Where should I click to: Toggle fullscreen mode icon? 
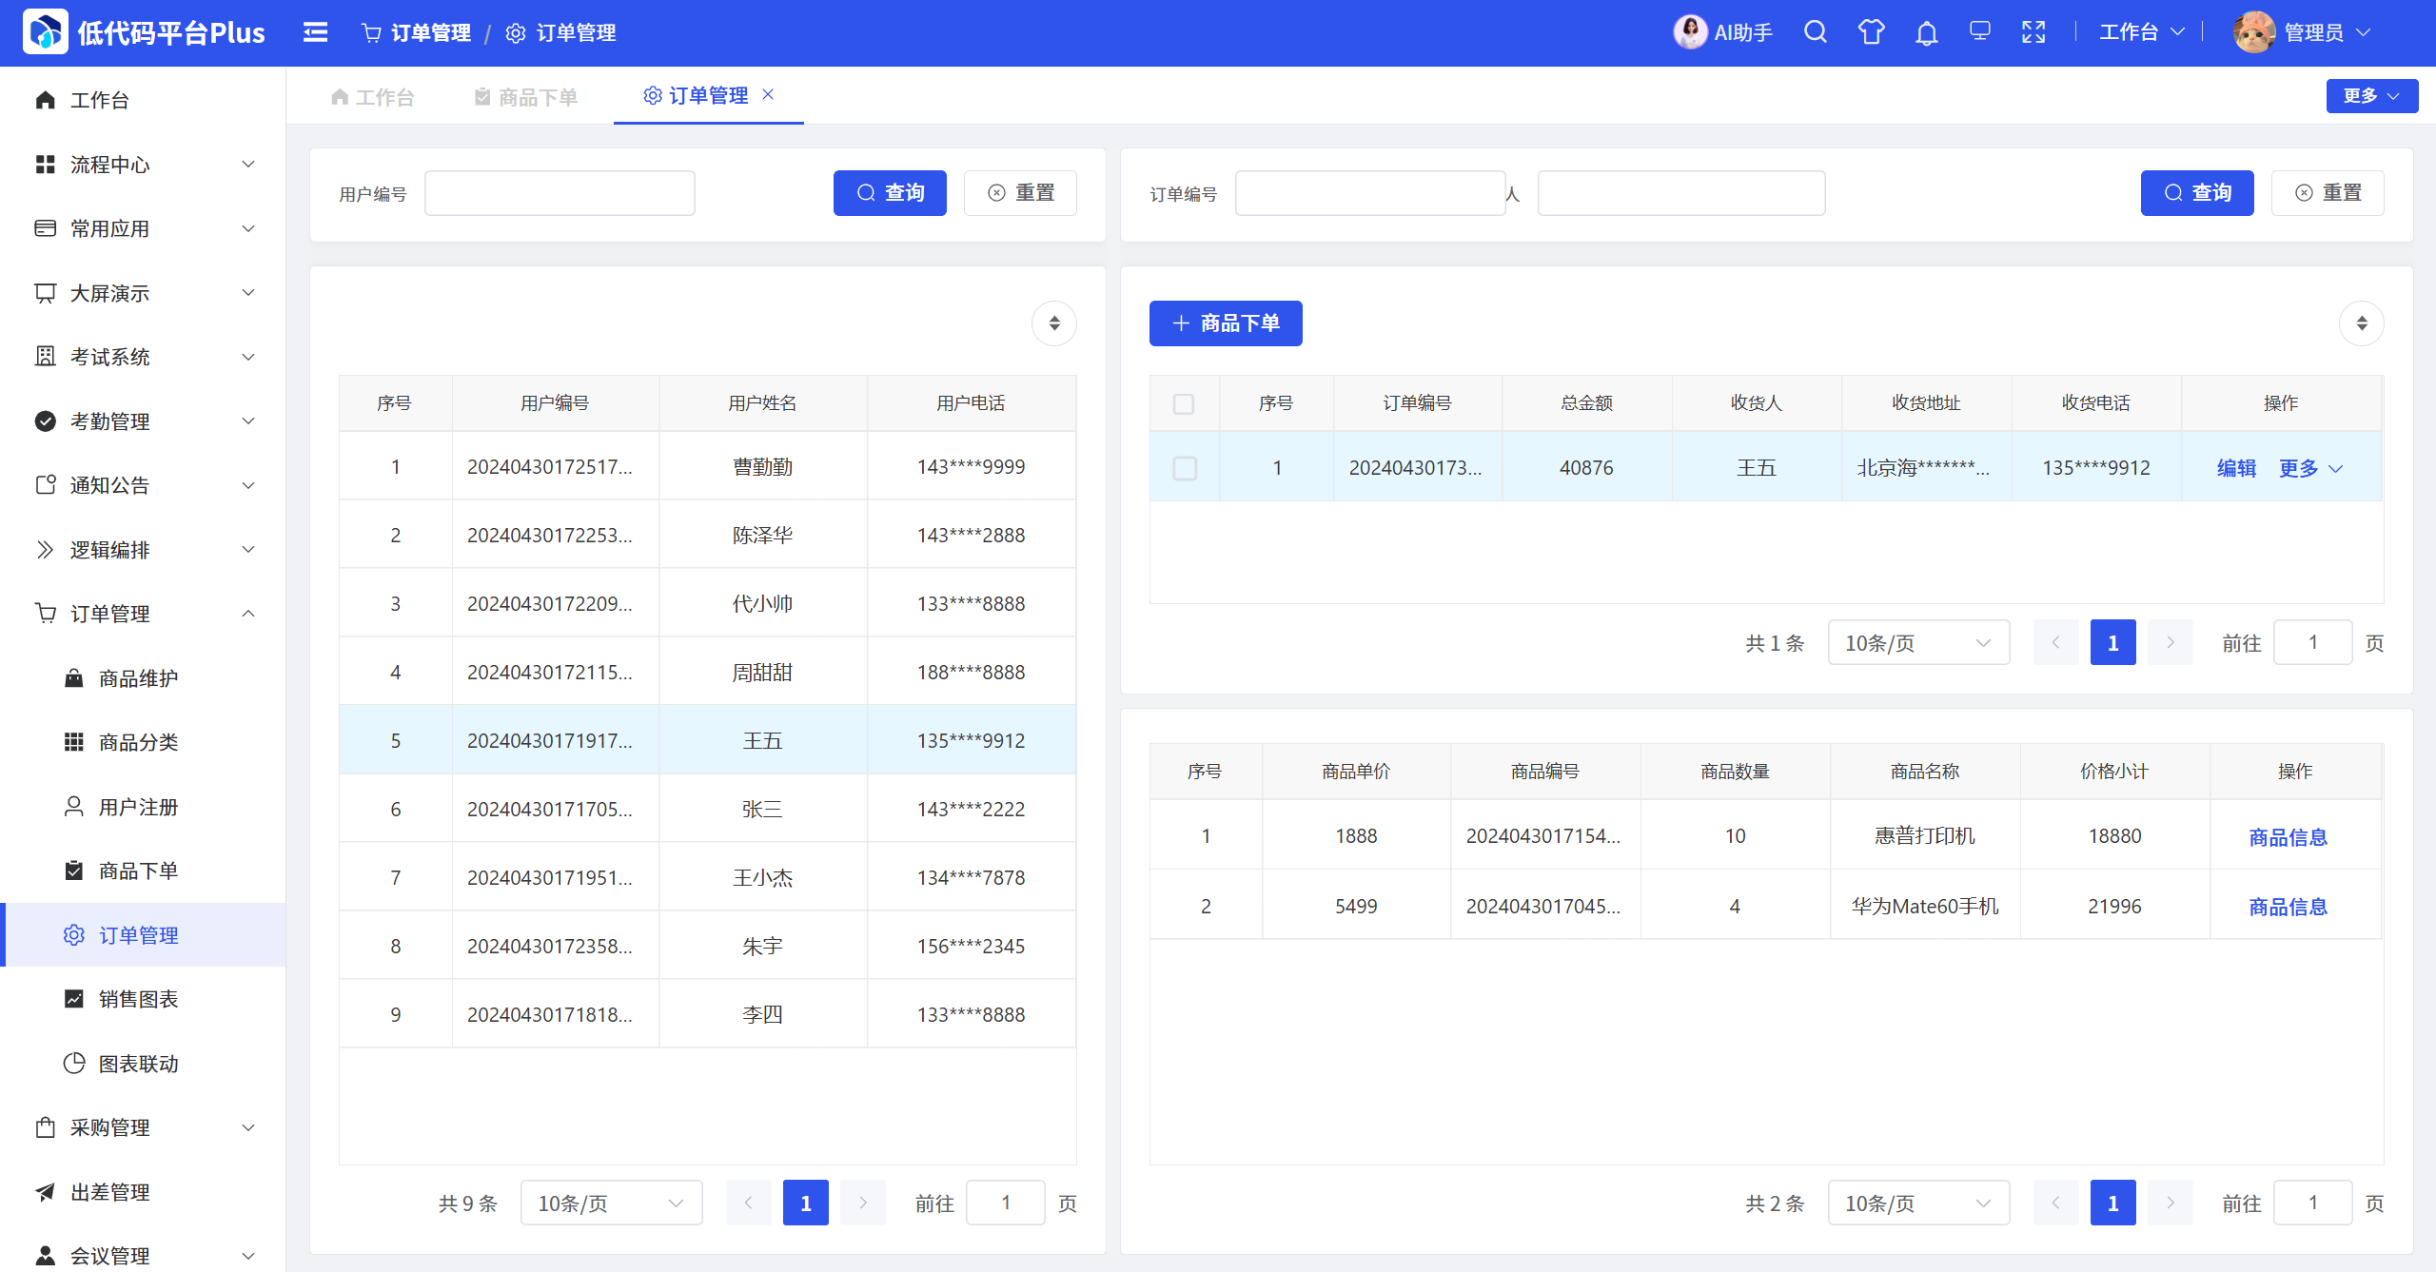(2033, 32)
